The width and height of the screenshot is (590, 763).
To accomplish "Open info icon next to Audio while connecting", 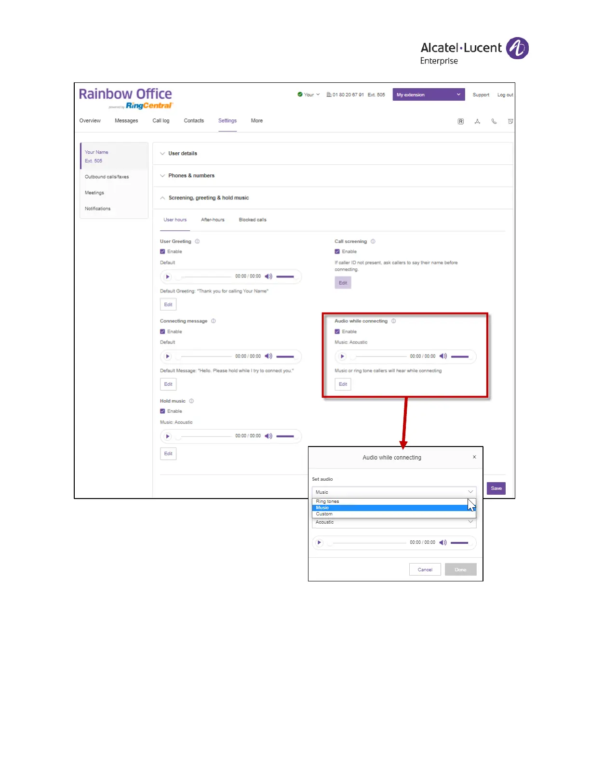I will 394,321.
